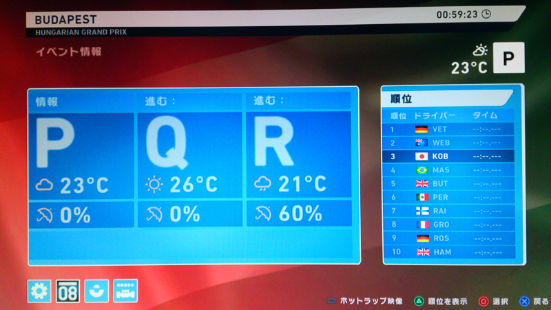Select PER in the standings list
Screen dimensions: 551x310
click(448, 197)
